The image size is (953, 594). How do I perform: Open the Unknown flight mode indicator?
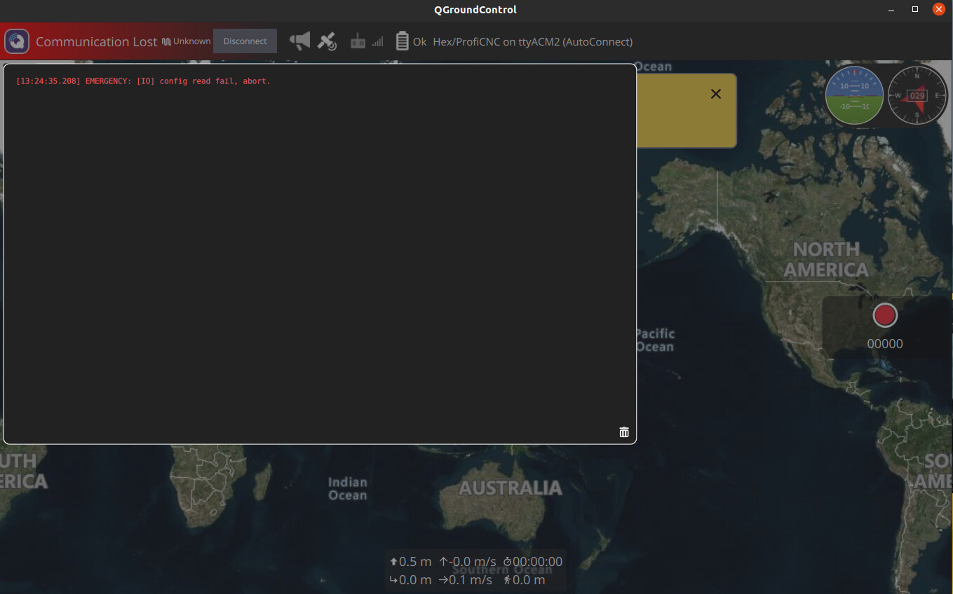[186, 41]
